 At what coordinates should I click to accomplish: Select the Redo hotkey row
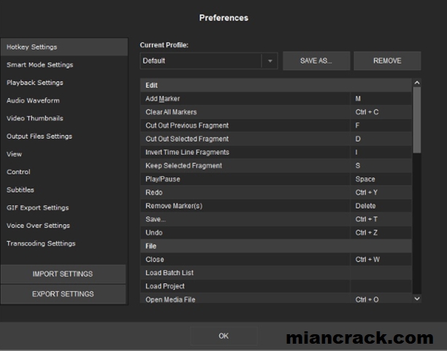(276, 193)
